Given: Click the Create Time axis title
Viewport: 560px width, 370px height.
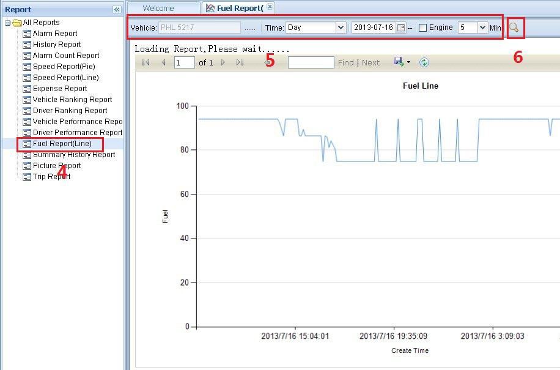Looking at the screenshot, I should pyautogui.click(x=410, y=350).
